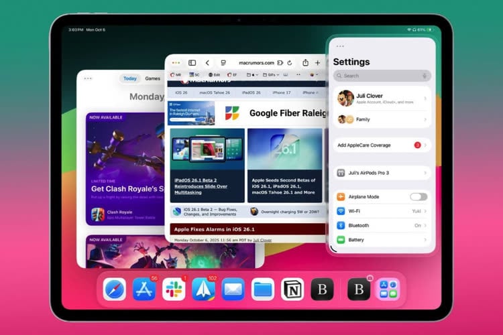Select the iPadOS 26 navigation tab

251,92
